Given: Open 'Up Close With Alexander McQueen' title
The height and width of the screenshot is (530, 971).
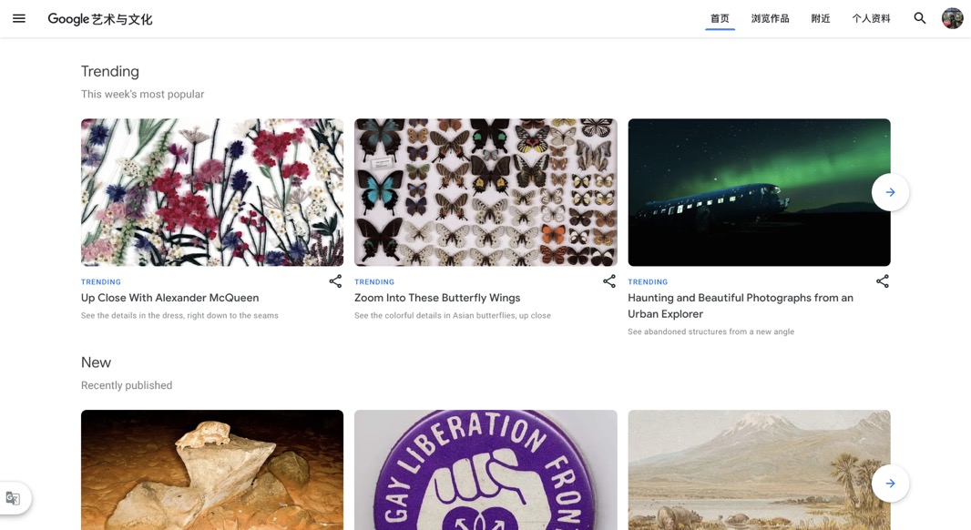Looking at the screenshot, I should click(x=169, y=298).
